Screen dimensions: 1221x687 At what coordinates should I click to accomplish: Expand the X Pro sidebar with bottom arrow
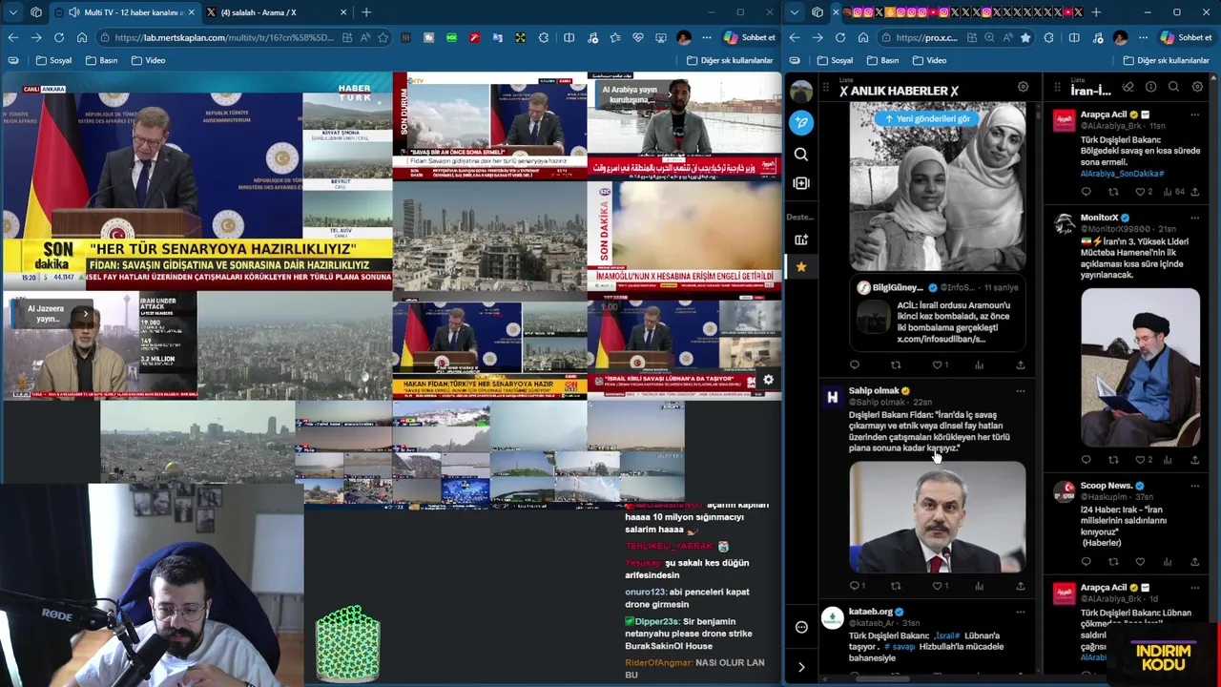[x=801, y=667]
